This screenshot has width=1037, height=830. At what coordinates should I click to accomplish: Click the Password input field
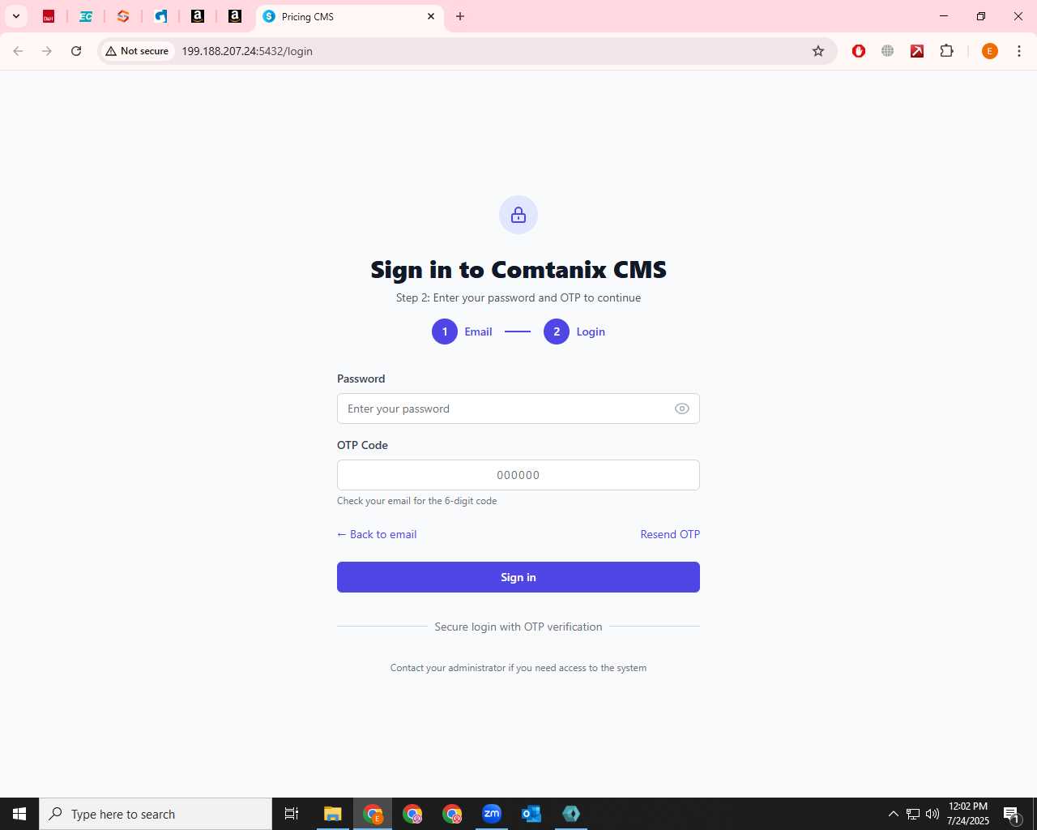point(518,409)
